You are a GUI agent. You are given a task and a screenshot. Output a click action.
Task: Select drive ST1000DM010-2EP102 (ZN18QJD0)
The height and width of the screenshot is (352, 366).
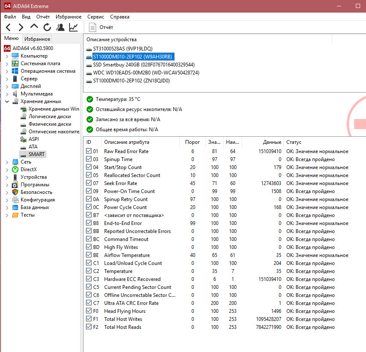point(132,81)
